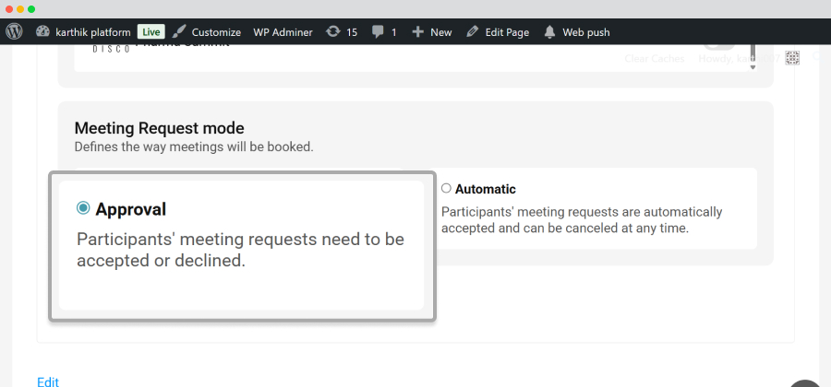Open the Customize link in admin bar
This screenshot has width=831, height=387.
coord(216,32)
